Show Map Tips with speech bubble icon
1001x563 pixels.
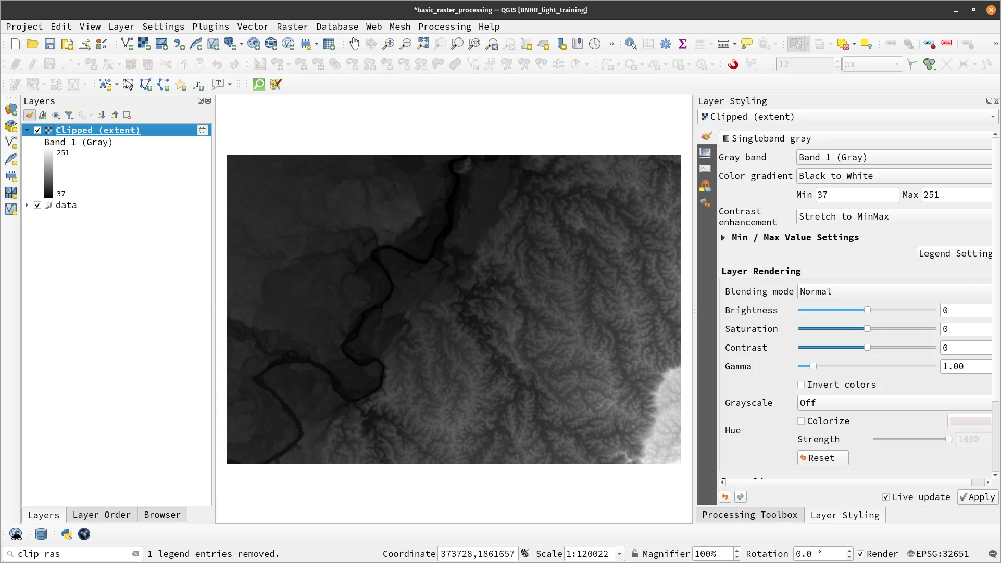click(x=747, y=44)
